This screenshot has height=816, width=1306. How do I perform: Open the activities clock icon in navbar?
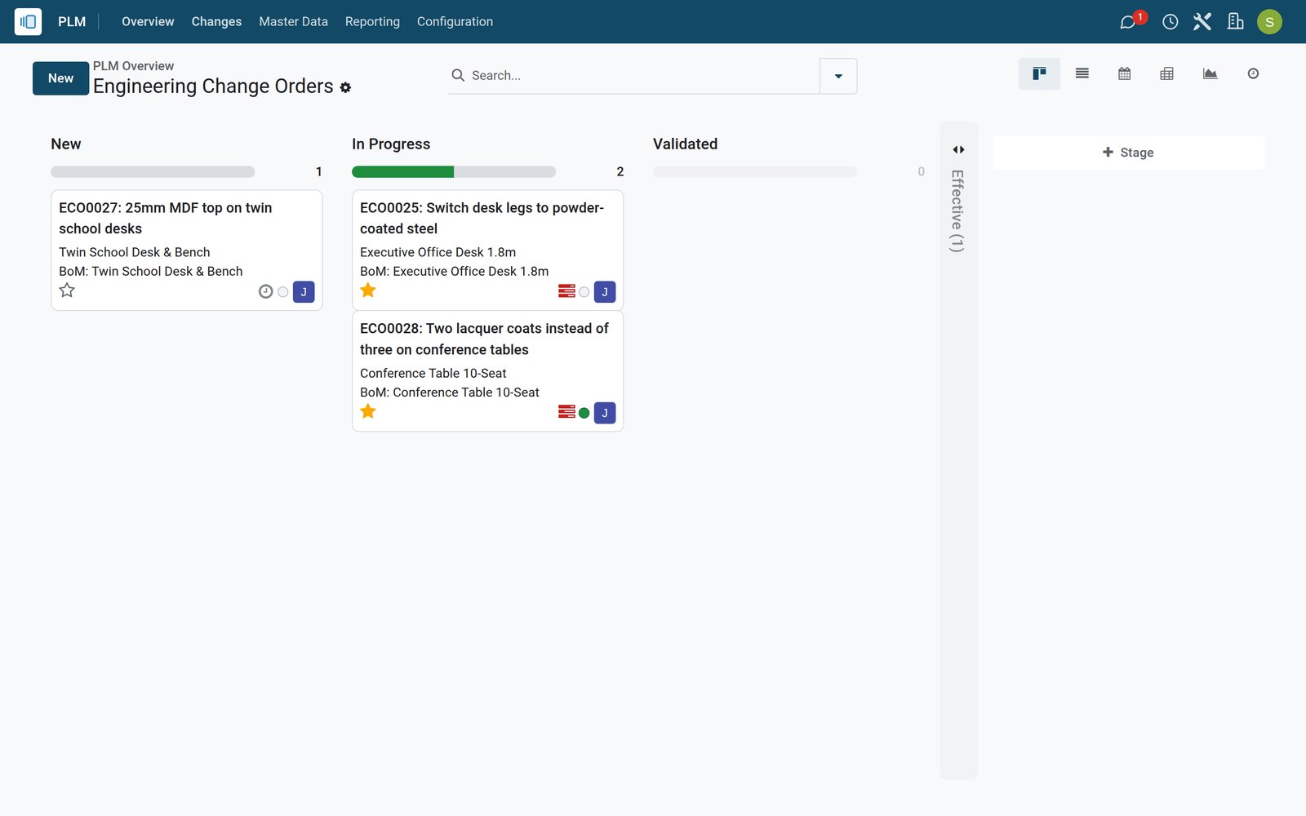(1170, 22)
